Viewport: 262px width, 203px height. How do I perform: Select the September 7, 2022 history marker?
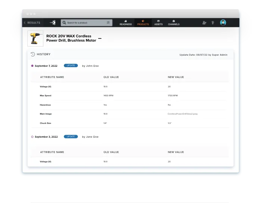33,66
